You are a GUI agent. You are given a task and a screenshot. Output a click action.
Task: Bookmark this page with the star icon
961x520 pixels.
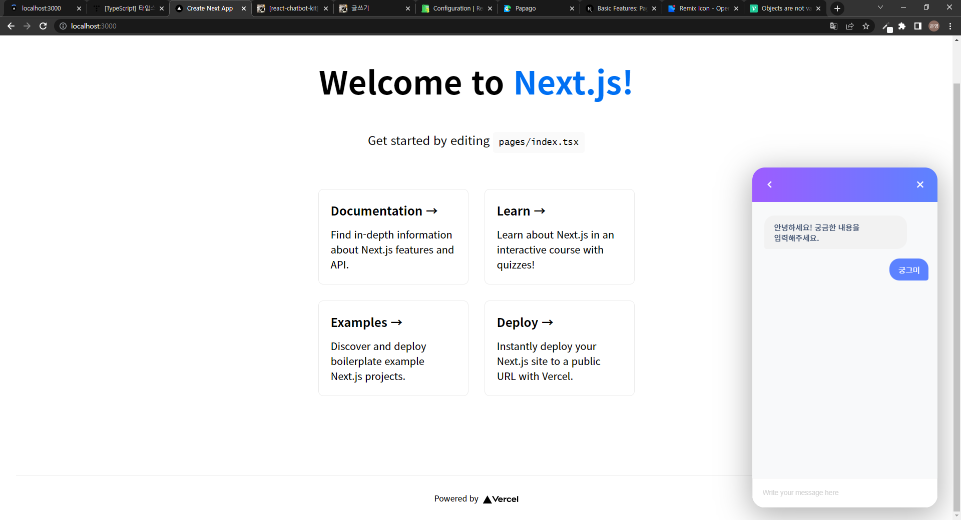pyautogui.click(x=866, y=26)
